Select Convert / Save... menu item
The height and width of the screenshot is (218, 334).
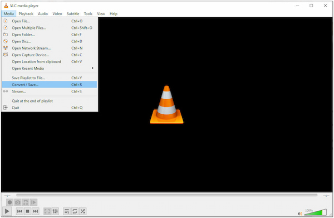click(50, 85)
